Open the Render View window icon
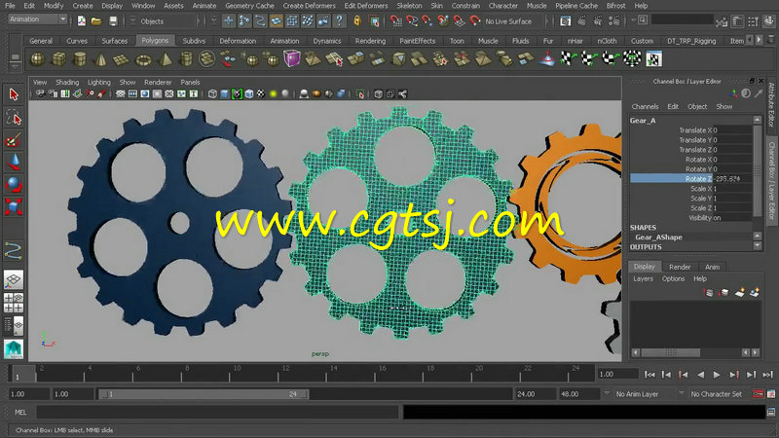This screenshot has height=438, width=779. click(566, 20)
